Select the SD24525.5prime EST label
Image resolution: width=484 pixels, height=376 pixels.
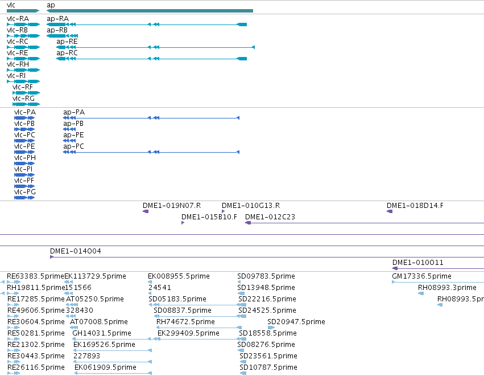point(267,310)
